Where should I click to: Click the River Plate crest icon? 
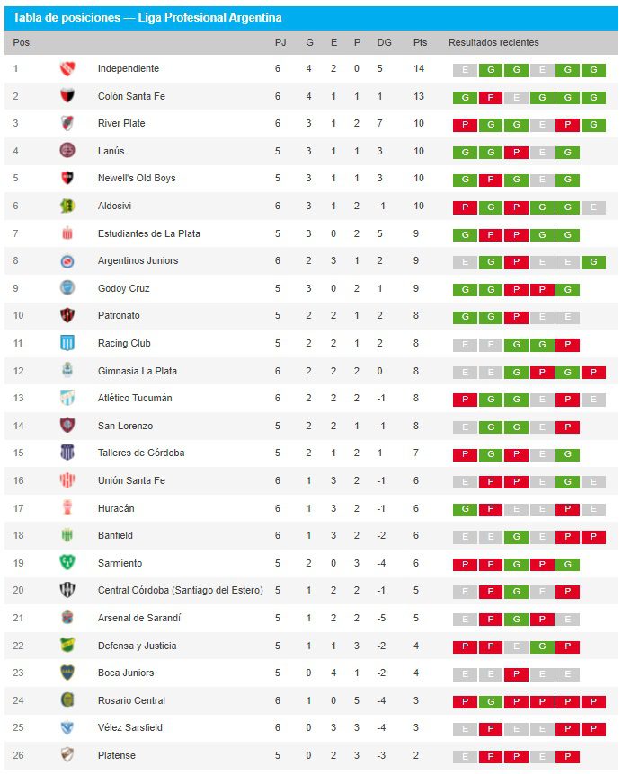coord(67,123)
